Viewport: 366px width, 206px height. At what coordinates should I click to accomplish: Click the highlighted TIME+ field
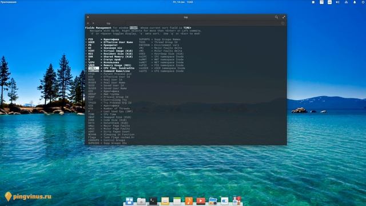[x=93, y=68]
